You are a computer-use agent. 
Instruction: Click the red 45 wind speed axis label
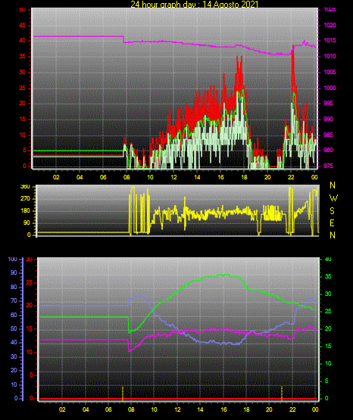coord(23,26)
